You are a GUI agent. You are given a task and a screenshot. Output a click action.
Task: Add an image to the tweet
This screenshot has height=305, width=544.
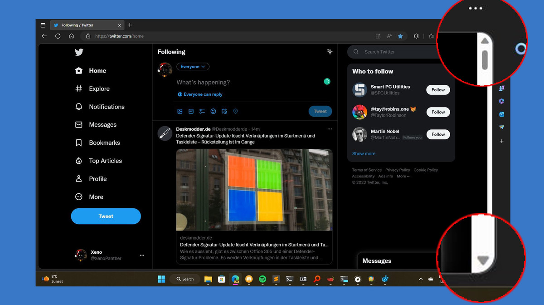(x=180, y=111)
